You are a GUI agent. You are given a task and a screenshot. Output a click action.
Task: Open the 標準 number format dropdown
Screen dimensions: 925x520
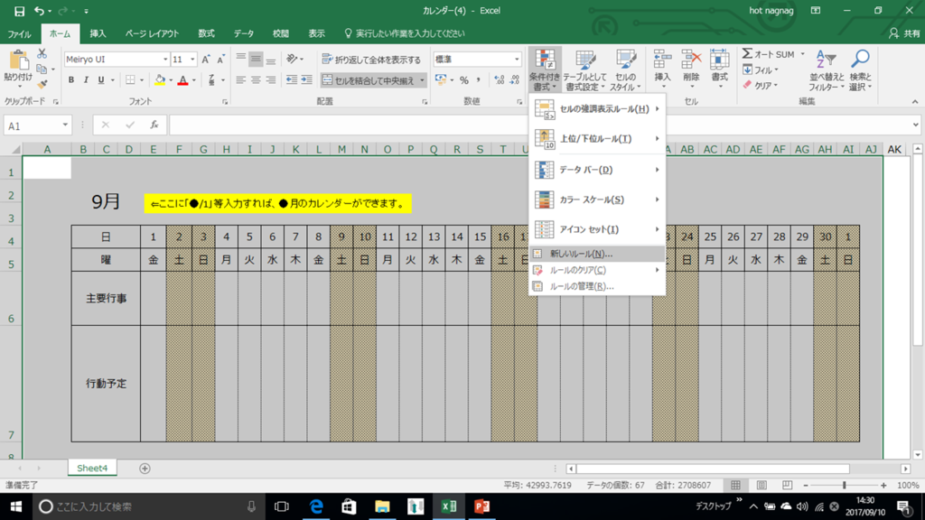pyautogui.click(x=517, y=59)
